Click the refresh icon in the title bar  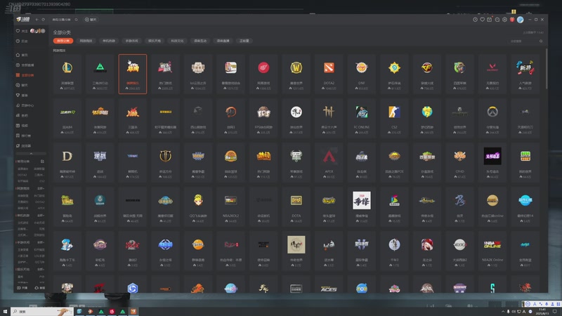click(44, 20)
